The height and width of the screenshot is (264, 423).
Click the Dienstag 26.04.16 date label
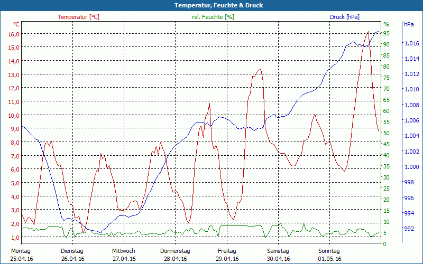click(72, 254)
